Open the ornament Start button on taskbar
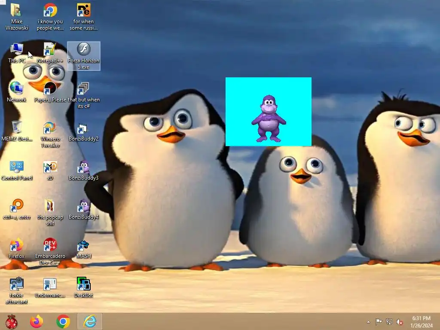This screenshot has width=440, height=330. (11, 321)
